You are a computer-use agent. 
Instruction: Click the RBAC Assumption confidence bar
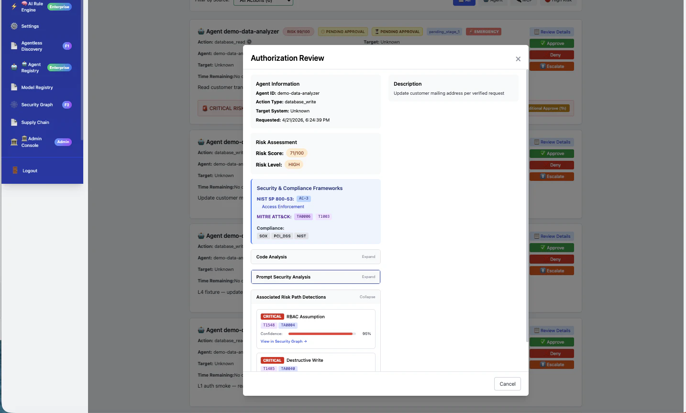(322, 334)
